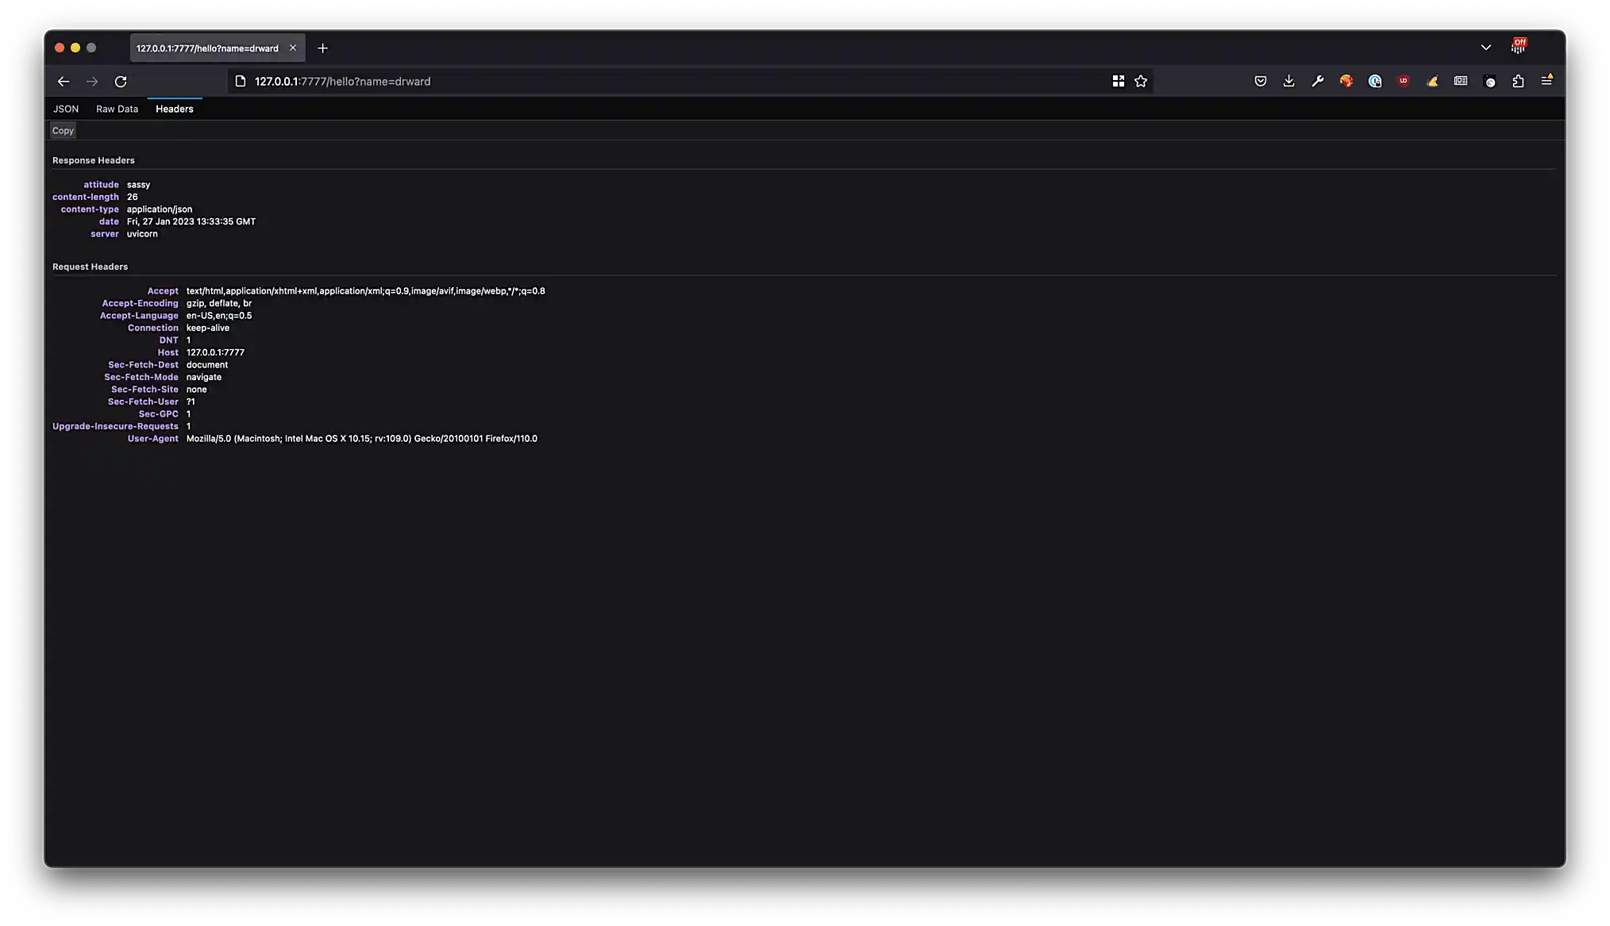Reload the current page

click(x=121, y=81)
